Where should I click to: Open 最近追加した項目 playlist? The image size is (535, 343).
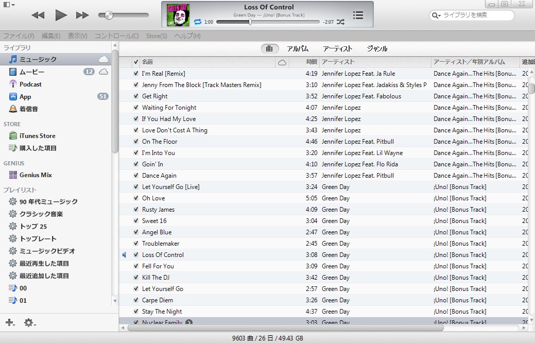56,276
